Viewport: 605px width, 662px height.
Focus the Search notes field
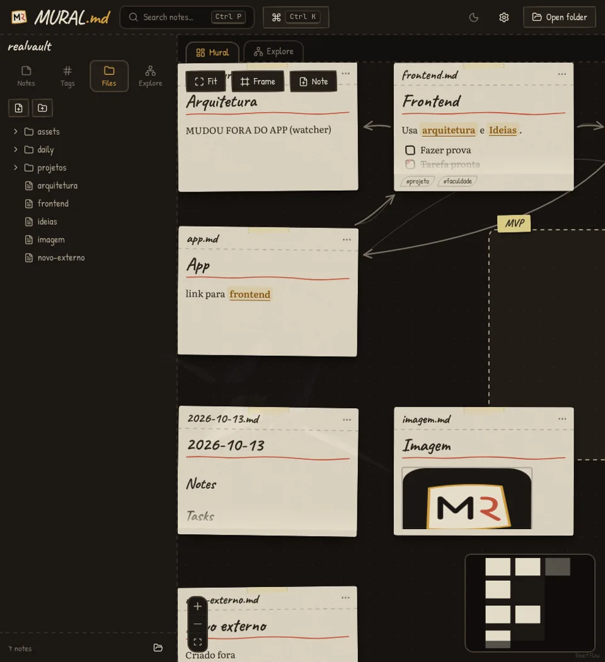coord(187,17)
